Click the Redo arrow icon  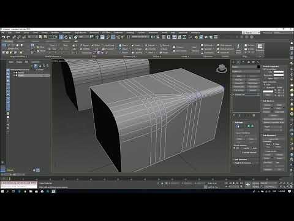[x=8, y=37]
